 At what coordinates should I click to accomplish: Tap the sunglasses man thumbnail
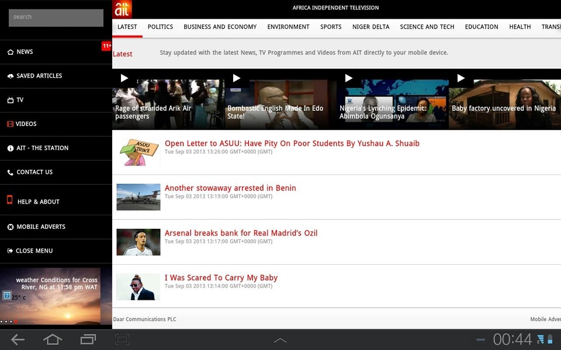coord(138,287)
